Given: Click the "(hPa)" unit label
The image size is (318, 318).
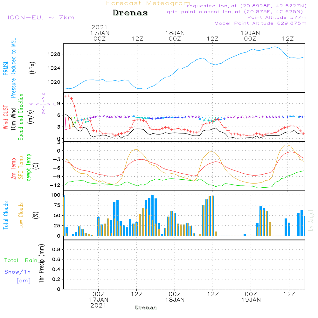Looking at the screenshot, I should click(x=32, y=68).
